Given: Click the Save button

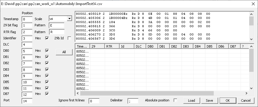Looking at the screenshot, I should tap(210, 100).
